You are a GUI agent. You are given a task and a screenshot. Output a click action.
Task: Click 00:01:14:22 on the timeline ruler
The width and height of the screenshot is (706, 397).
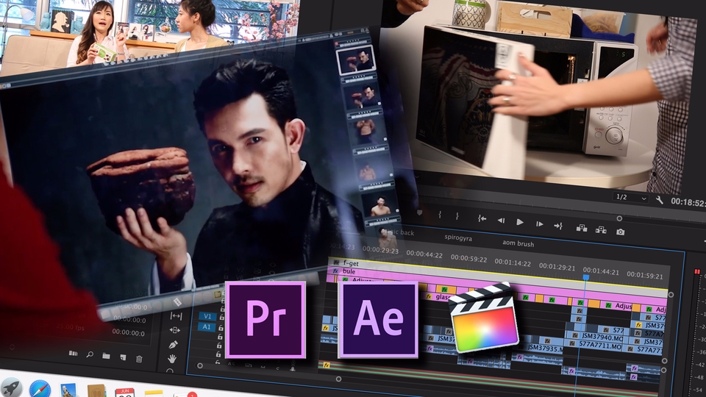[x=513, y=262]
